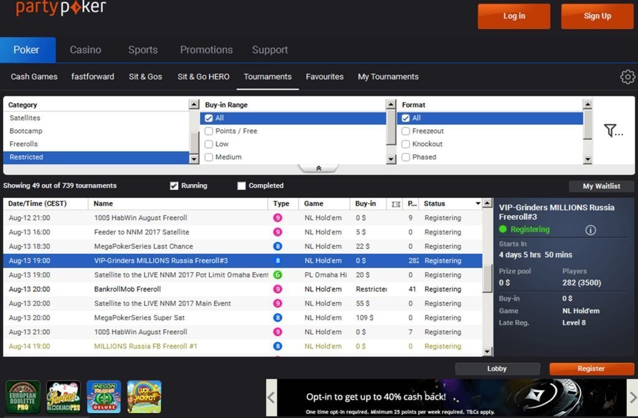Select Bootcamp category

96,131
